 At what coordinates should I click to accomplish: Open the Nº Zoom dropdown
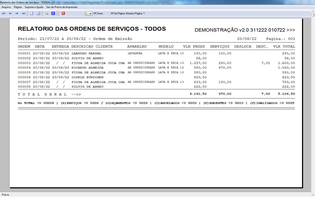point(88,13)
